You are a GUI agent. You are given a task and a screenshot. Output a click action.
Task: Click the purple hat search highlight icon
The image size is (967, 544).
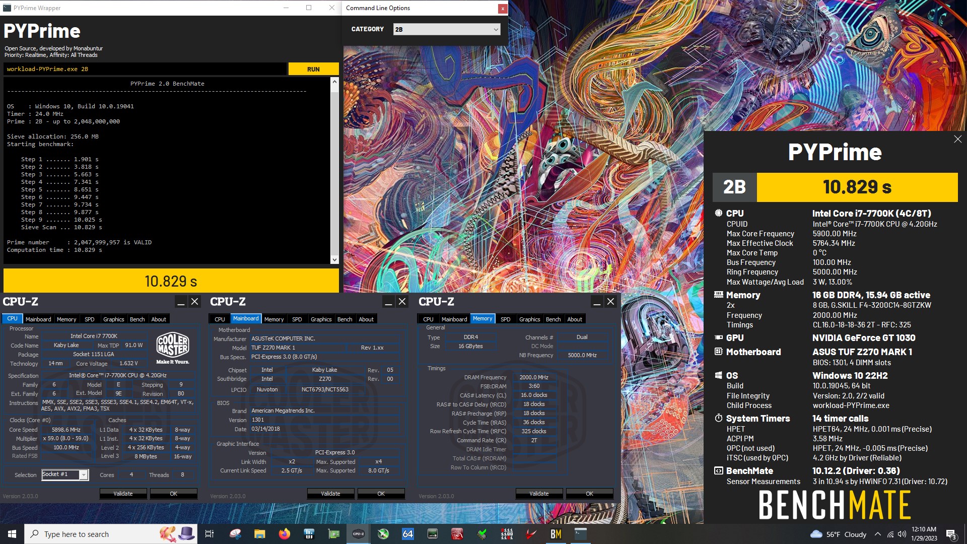pos(186,534)
